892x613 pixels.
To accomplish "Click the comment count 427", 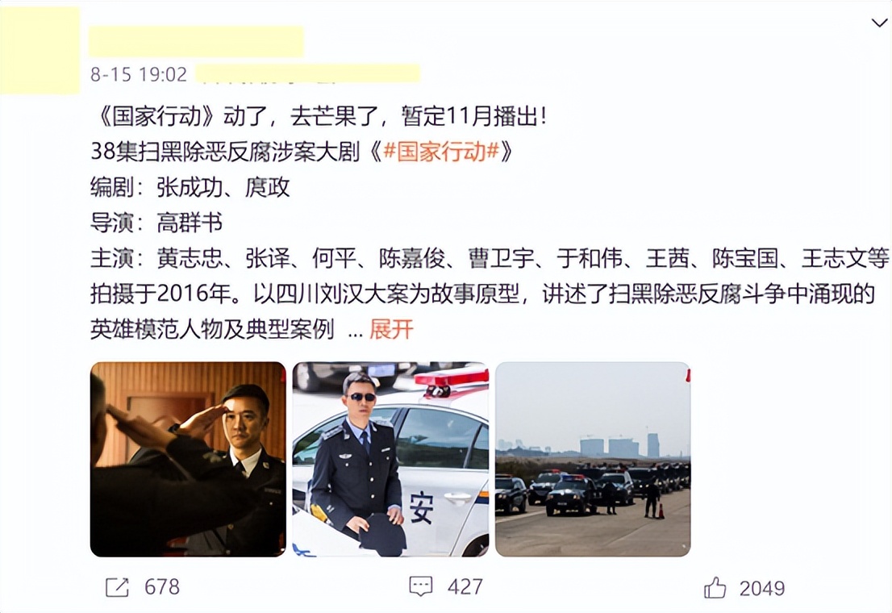I will pos(465,587).
